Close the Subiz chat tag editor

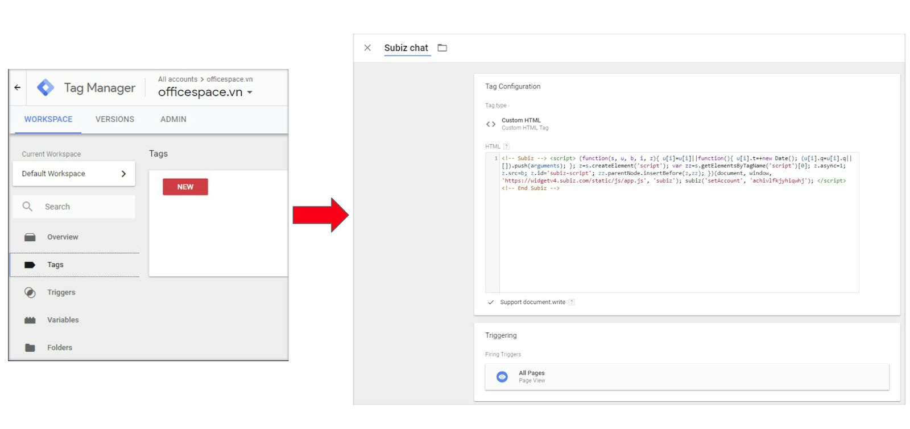[367, 48]
